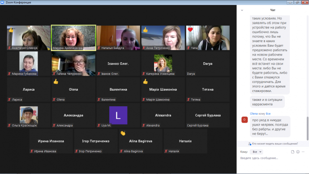Screen dimensions: 309x174
Task: Select Марина Акимченкова's highlighted video tile
Action: [x=73, y=38]
